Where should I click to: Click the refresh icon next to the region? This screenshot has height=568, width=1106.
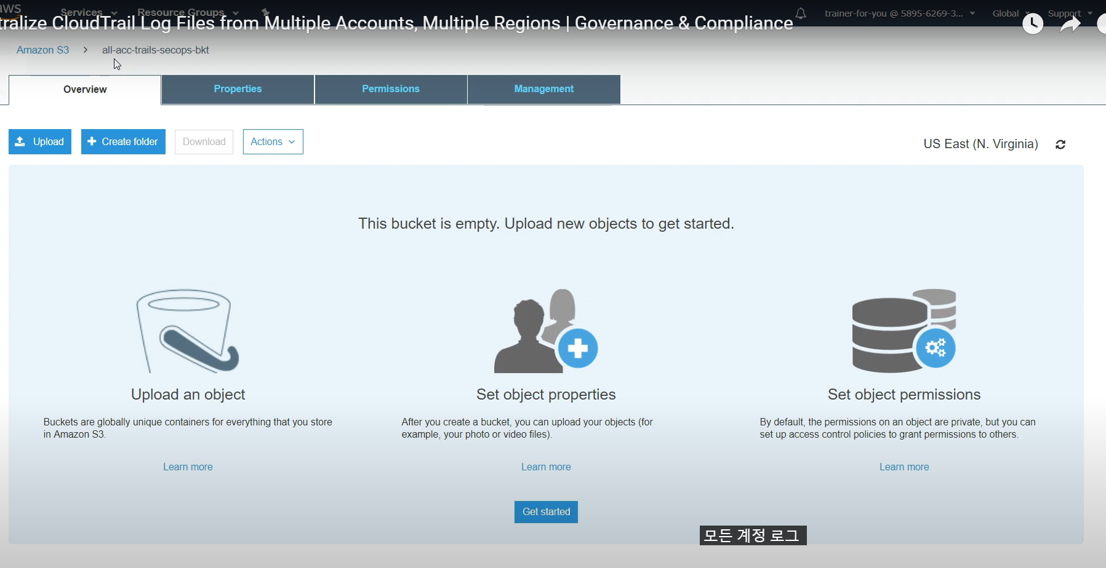[x=1060, y=144]
